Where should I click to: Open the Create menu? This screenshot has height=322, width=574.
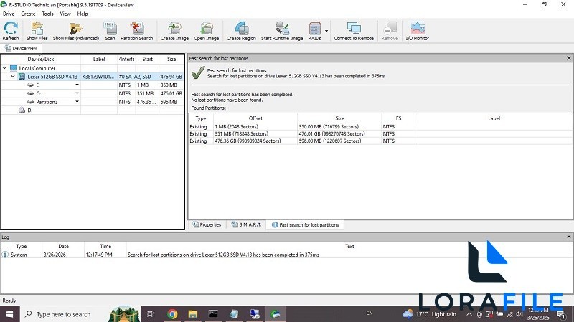[x=28, y=14]
